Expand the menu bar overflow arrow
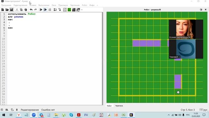The image size is (209, 118). [97, 5]
